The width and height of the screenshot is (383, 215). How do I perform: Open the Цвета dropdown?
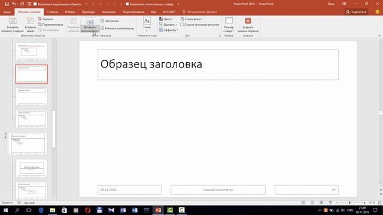[x=166, y=19]
